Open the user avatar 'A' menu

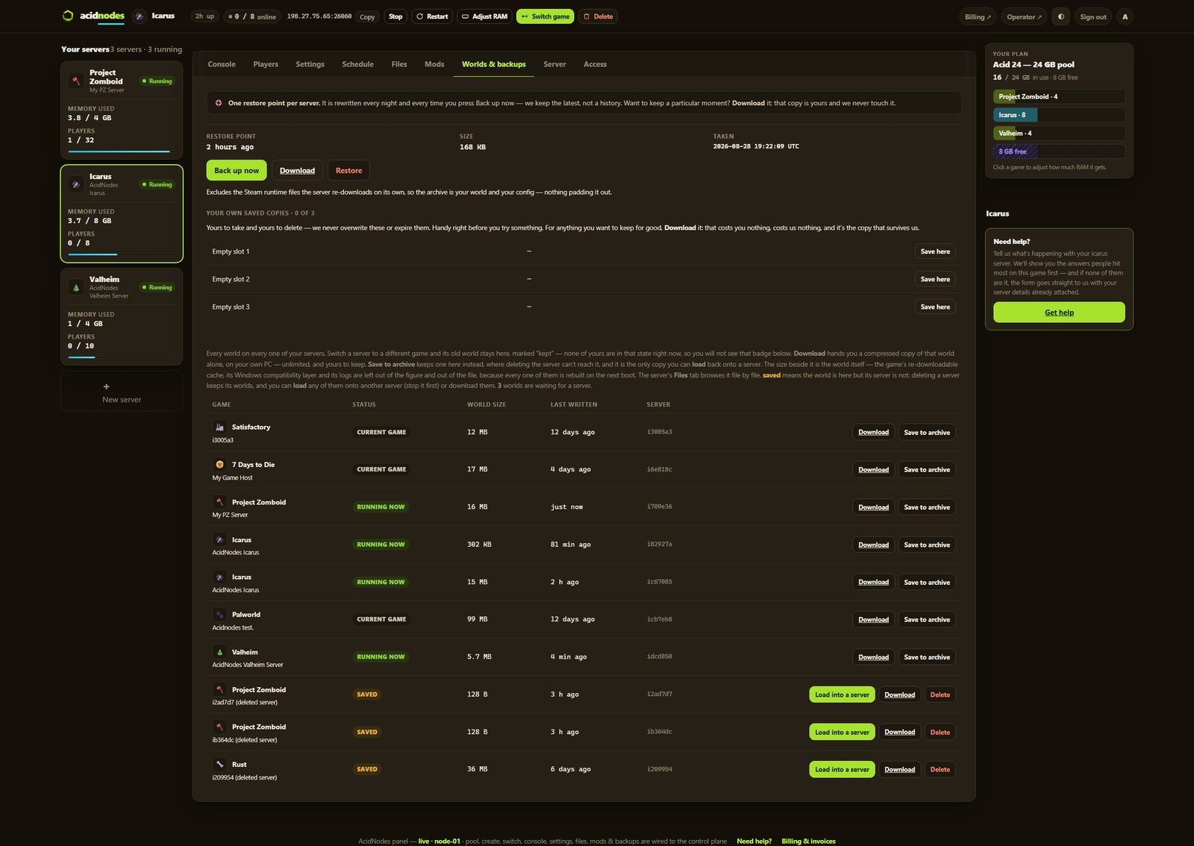pos(1125,16)
